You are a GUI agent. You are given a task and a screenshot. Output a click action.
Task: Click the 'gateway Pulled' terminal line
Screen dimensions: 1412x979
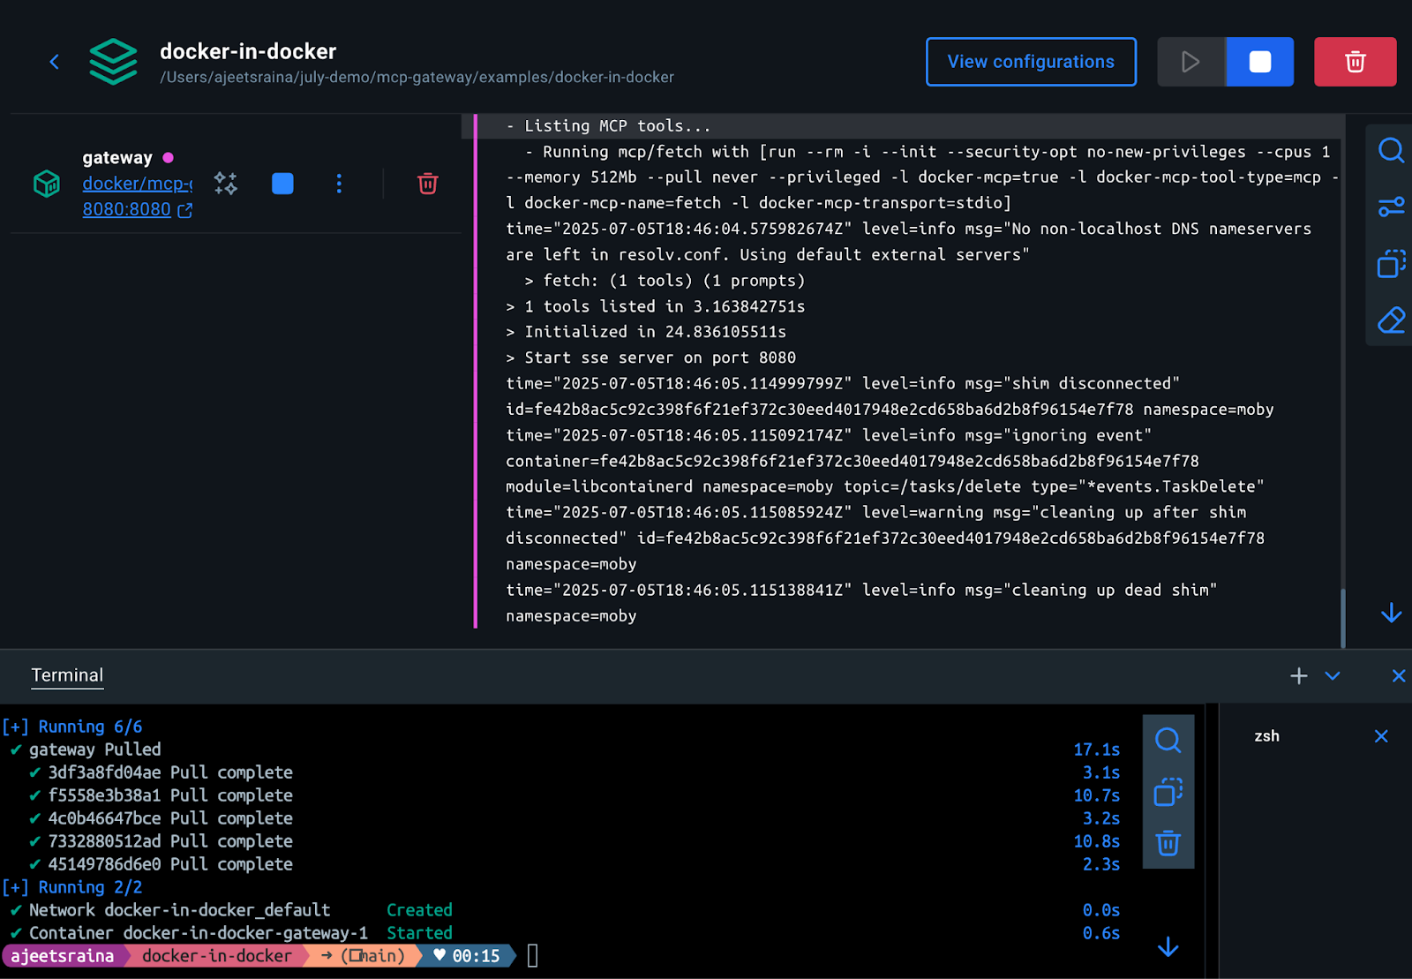94,749
